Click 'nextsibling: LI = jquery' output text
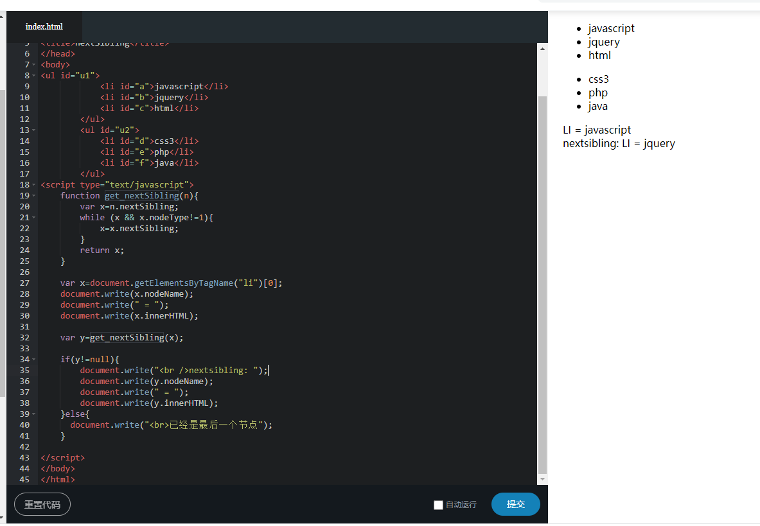 pyautogui.click(x=619, y=143)
